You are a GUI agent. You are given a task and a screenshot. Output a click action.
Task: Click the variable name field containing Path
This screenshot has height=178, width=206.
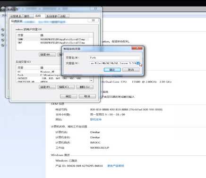(114, 58)
